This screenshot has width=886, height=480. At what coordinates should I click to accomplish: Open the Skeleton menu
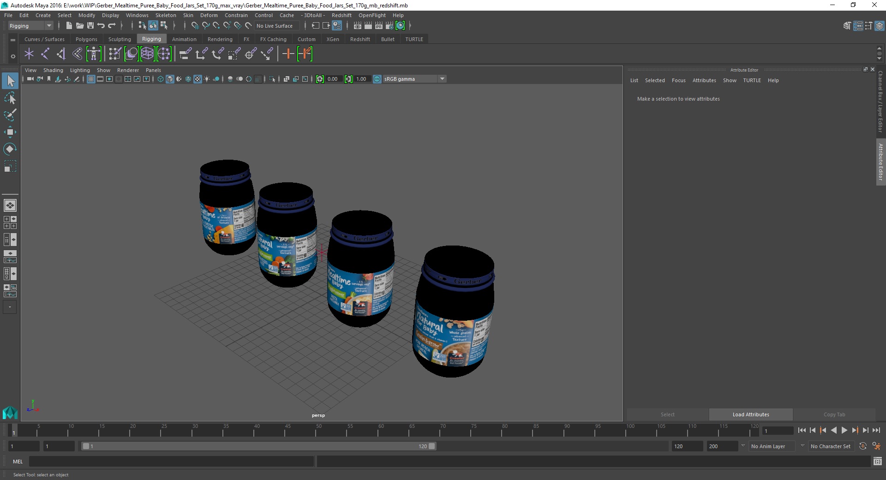(166, 15)
